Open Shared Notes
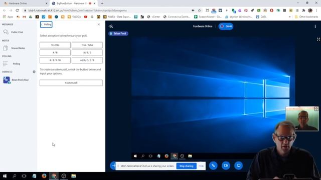This screenshot has width=321, height=180. click(19, 48)
